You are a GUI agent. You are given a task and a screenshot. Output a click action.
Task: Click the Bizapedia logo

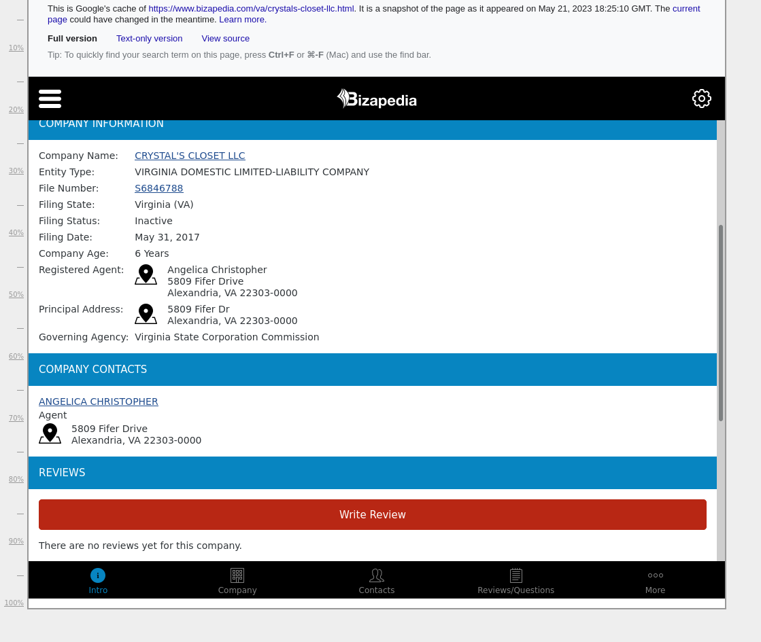pyautogui.click(x=377, y=99)
